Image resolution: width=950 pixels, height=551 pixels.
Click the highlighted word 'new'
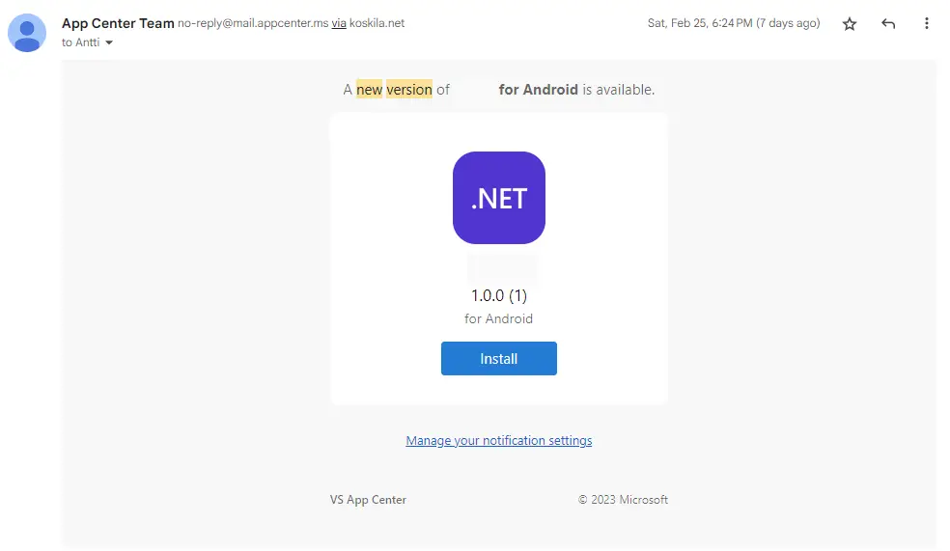[x=369, y=90]
